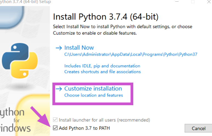Click the 'Install launcher for all users (recommended)' label
The image size is (212, 136).
click(104, 120)
